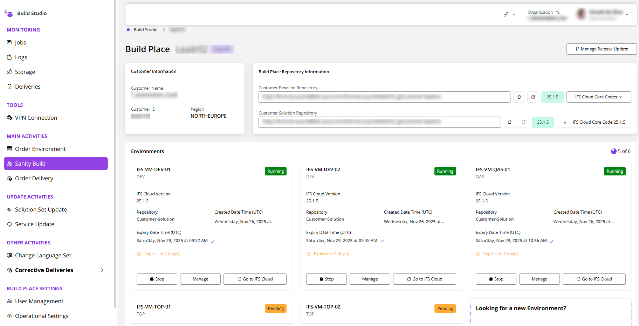Go to IFS Cloud for IFS-VM-DEV-02

pos(425,279)
